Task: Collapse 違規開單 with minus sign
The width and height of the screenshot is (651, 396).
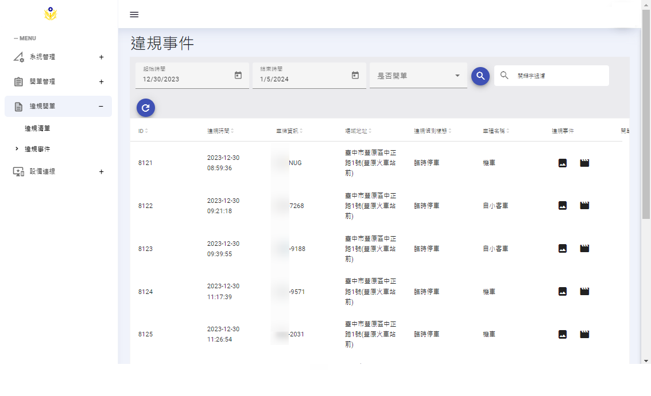Action: 101,107
